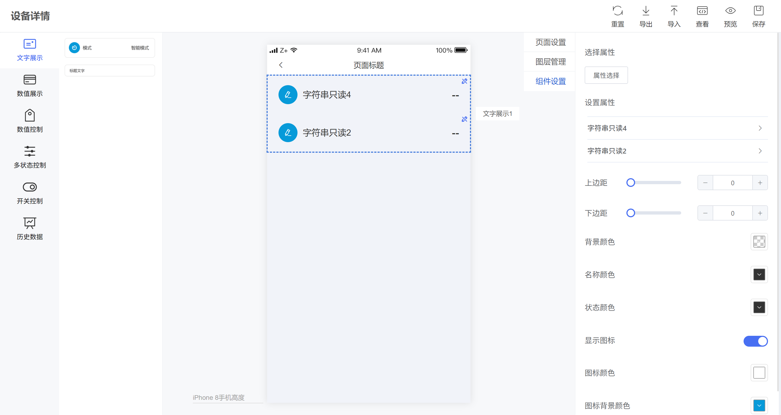
Task: Open the 图标颜色 white swatch
Action: [759, 372]
